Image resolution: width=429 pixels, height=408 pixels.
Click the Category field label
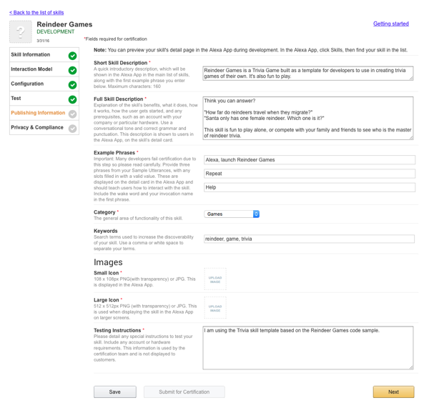point(104,212)
